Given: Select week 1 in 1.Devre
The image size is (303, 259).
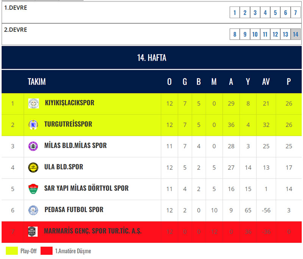Looking at the screenshot, I should click(234, 13).
